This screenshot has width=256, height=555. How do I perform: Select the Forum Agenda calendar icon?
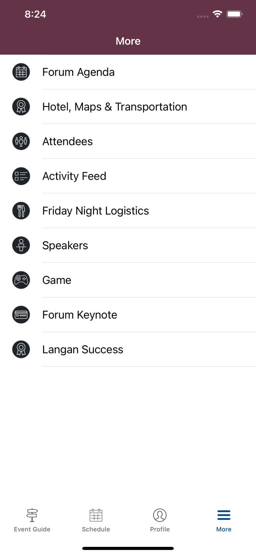(x=21, y=72)
